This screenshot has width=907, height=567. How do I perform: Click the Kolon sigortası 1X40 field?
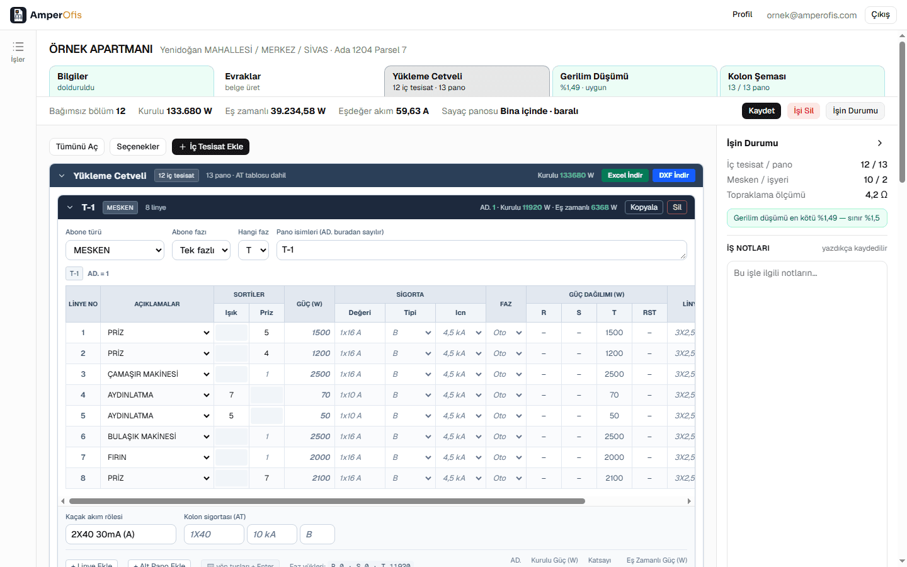pos(214,534)
